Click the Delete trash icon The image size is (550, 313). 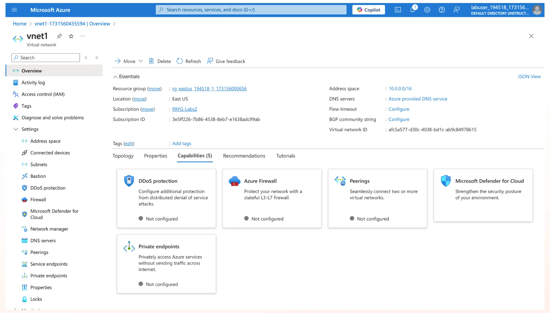[151, 61]
